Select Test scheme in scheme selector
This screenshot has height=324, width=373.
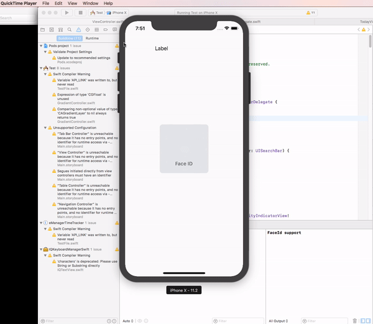(96, 12)
